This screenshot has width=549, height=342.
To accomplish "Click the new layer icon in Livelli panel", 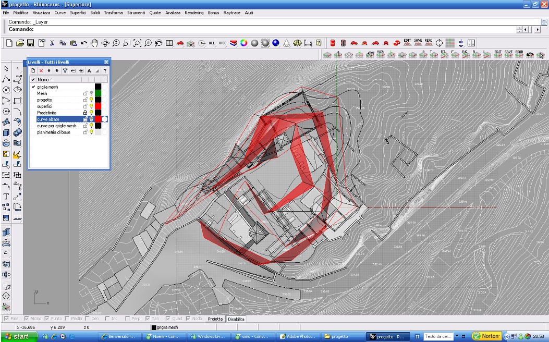I will [33, 70].
